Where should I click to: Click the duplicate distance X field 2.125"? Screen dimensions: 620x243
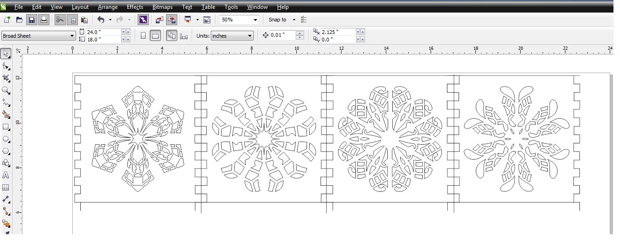click(338, 32)
